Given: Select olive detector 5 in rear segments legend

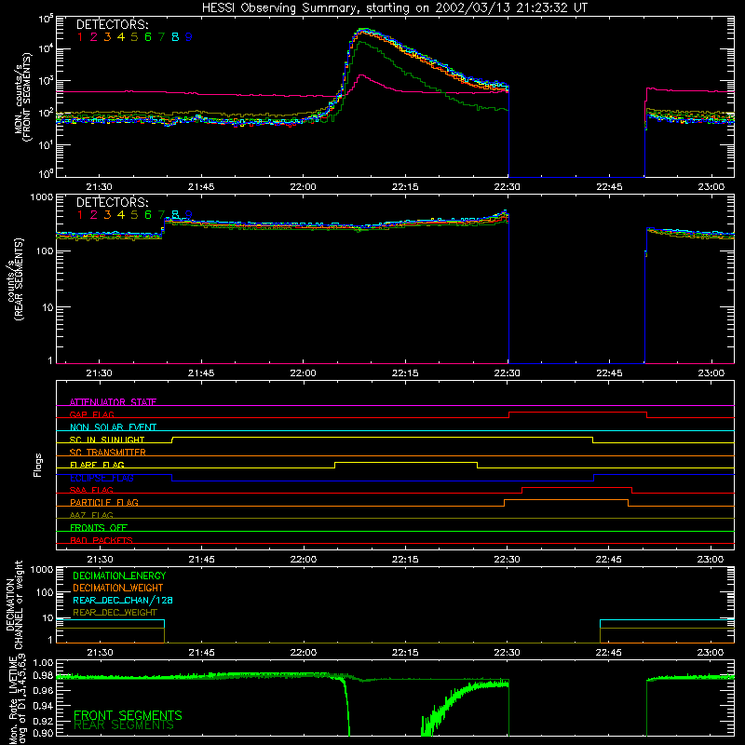Looking at the screenshot, I should [134, 215].
